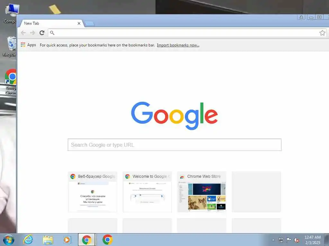Image resolution: width=329 pixels, height=246 pixels.
Task: Select the Computer desktop icon
Action: click(11, 13)
